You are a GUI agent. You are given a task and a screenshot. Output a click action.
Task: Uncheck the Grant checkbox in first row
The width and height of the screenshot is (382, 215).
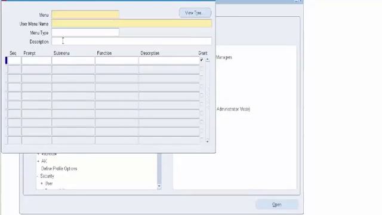coord(202,60)
